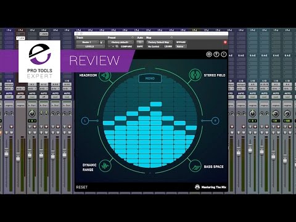Toggle the COMPARE button
The image size is (296, 222).
(x=126, y=47)
